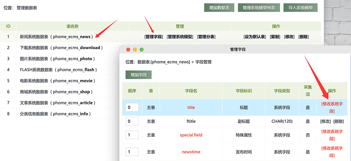Image resolution: width=351 pixels, height=161 pixels.
Task: Click the 增加数据表 button
Action: [x=219, y=8]
